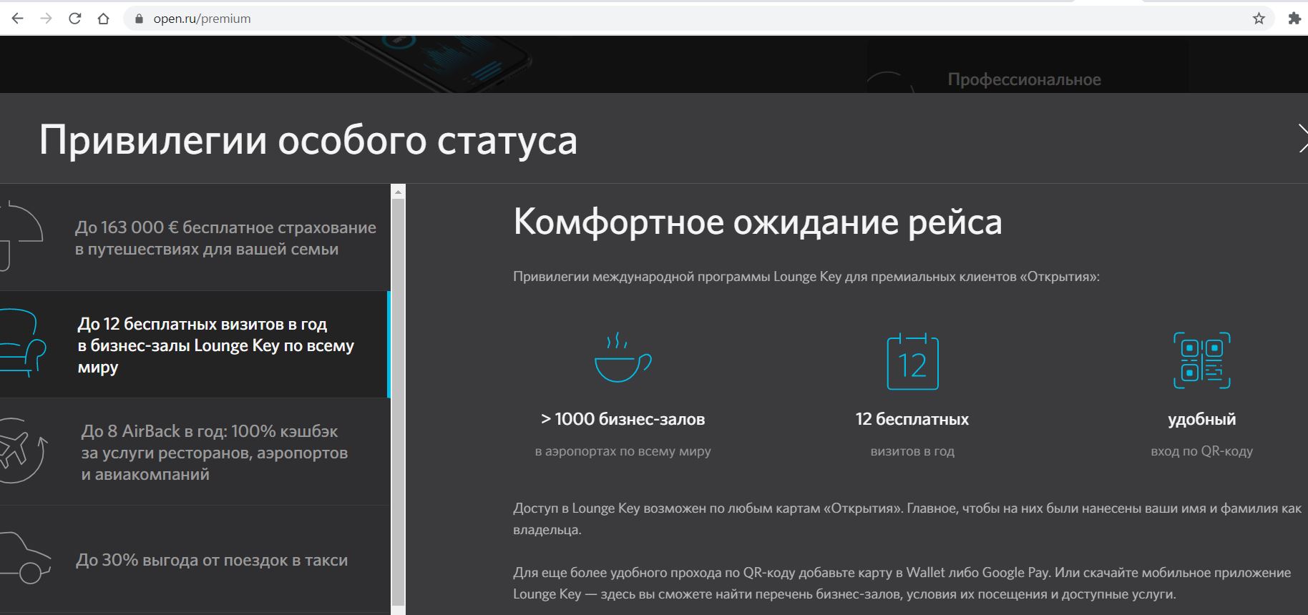This screenshot has height=615, width=1308.
Task: Select the travel insurance 163 000 € tab
Action: [x=195, y=237]
